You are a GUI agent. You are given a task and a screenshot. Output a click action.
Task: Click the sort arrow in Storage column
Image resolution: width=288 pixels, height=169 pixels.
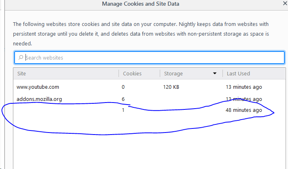pos(214,73)
